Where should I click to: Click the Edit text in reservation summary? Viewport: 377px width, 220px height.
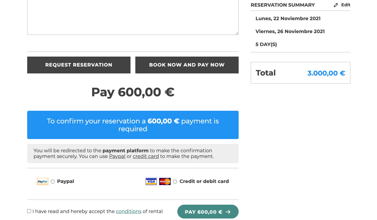(346, 5)
